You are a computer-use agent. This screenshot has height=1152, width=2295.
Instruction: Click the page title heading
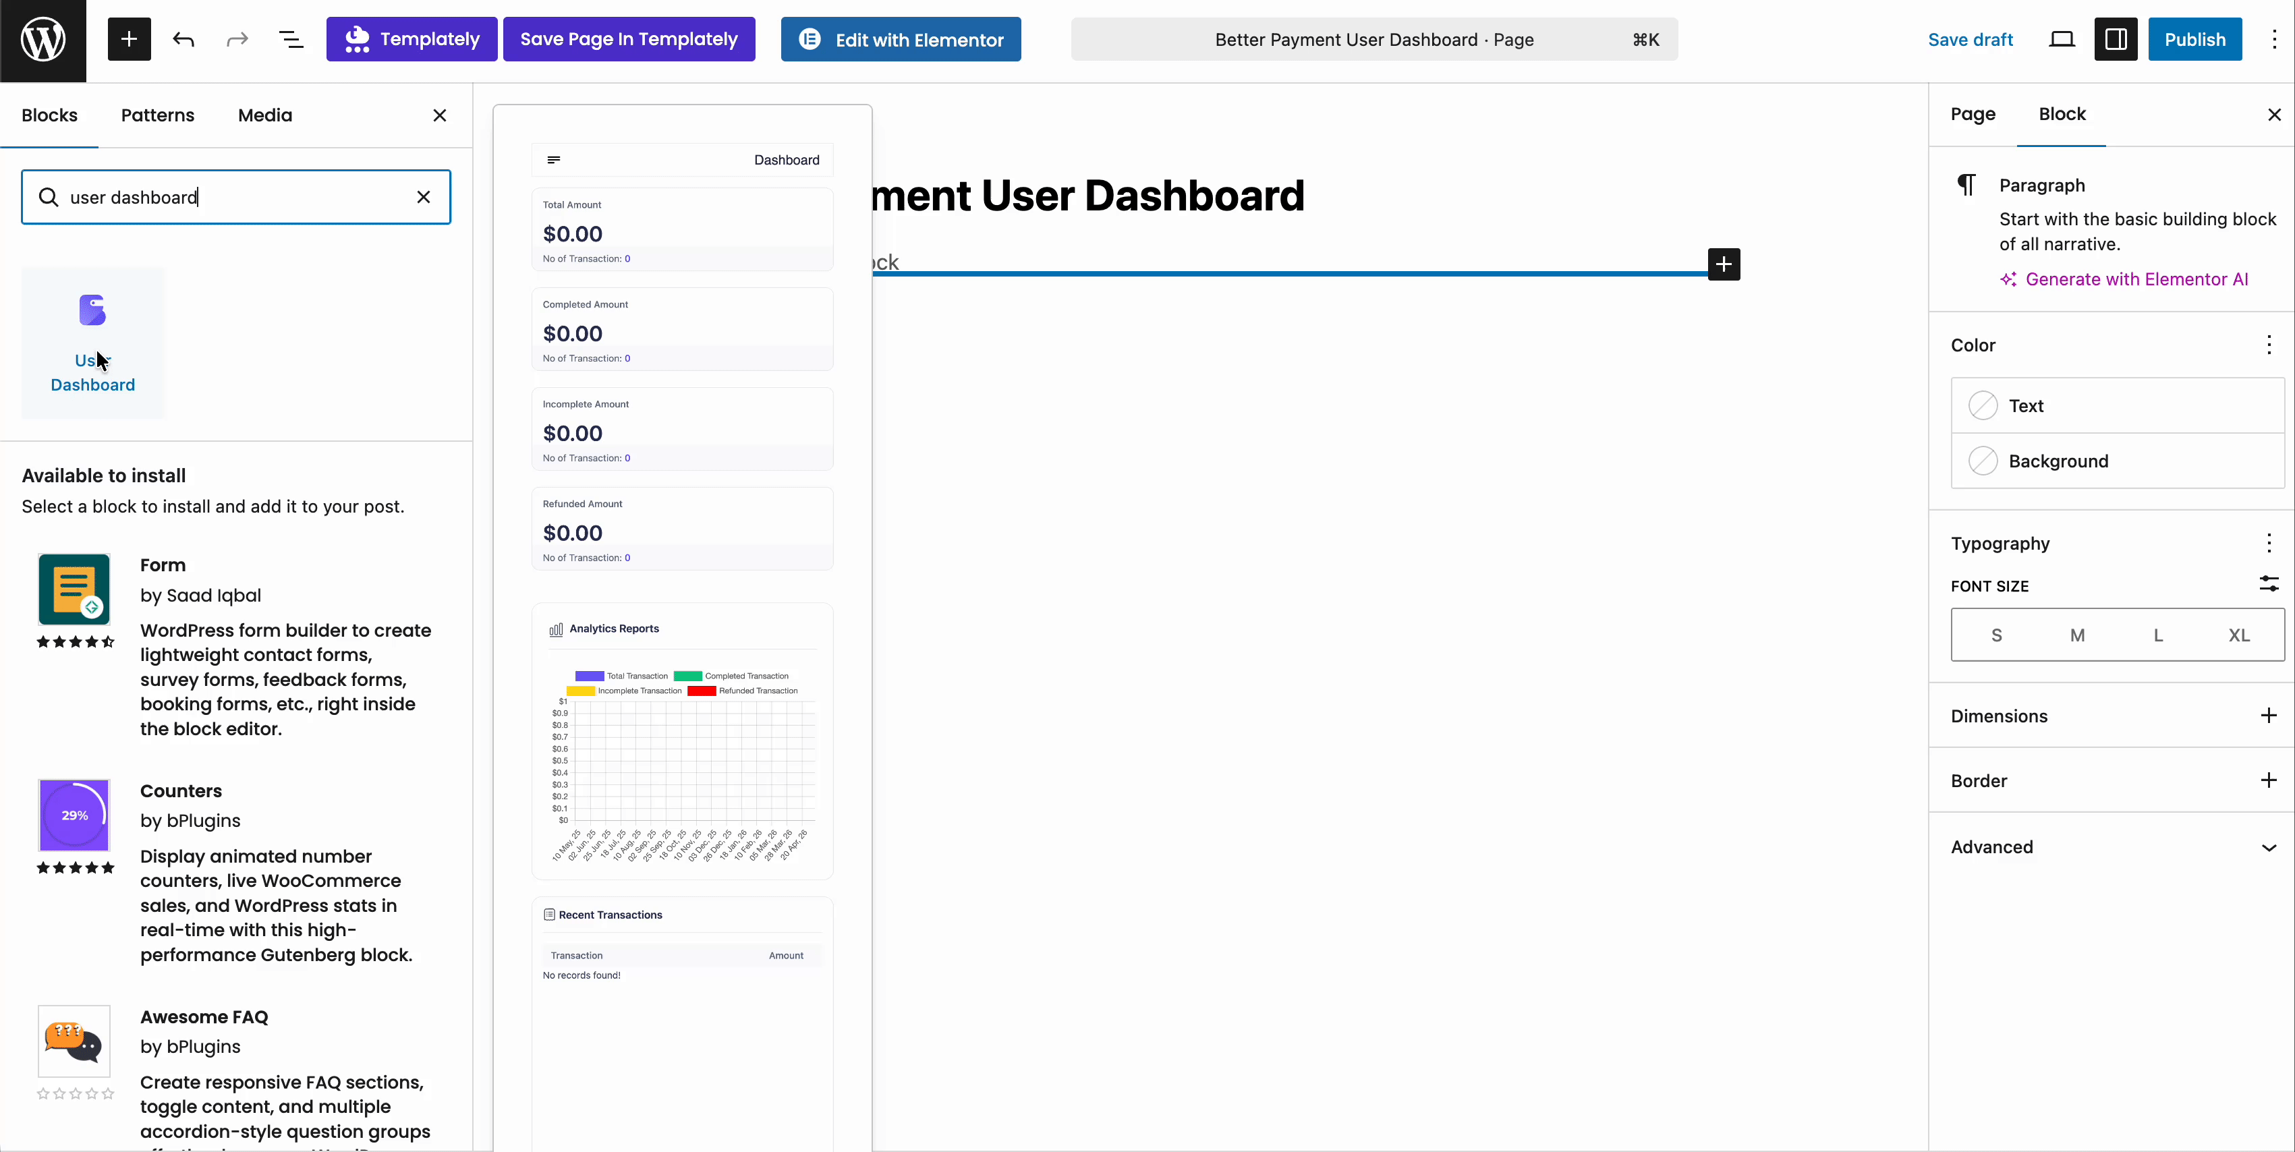[x=1088, y=195]
